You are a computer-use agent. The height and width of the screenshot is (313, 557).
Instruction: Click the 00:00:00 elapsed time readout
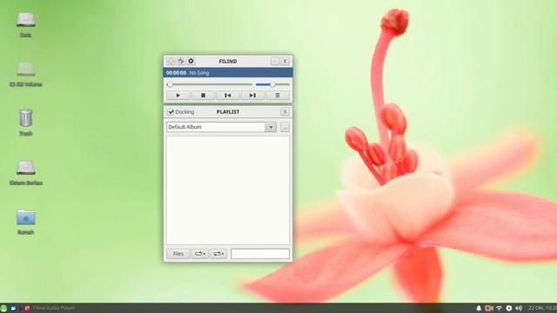coord(176,73)
